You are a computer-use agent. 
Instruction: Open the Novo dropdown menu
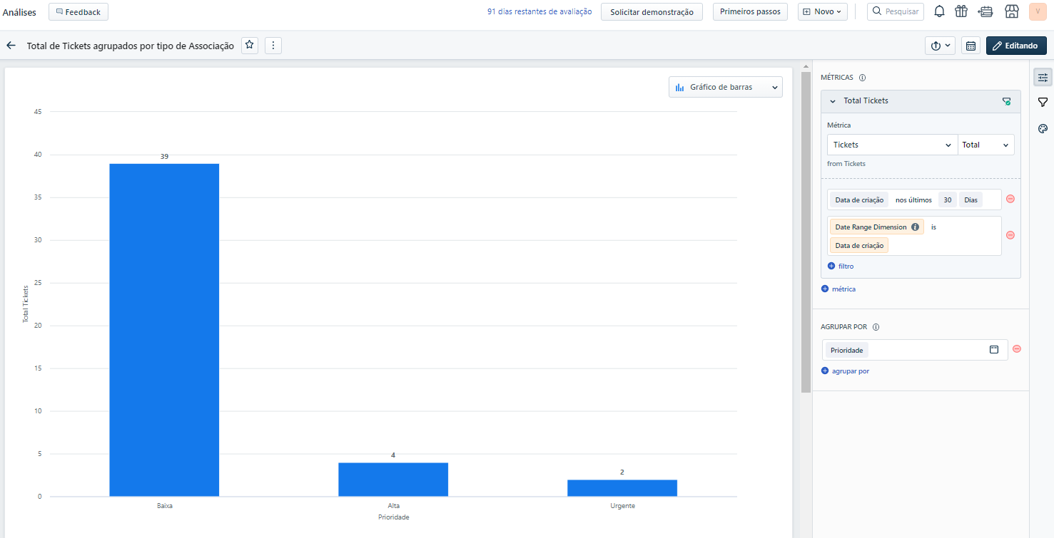[822, 11]
